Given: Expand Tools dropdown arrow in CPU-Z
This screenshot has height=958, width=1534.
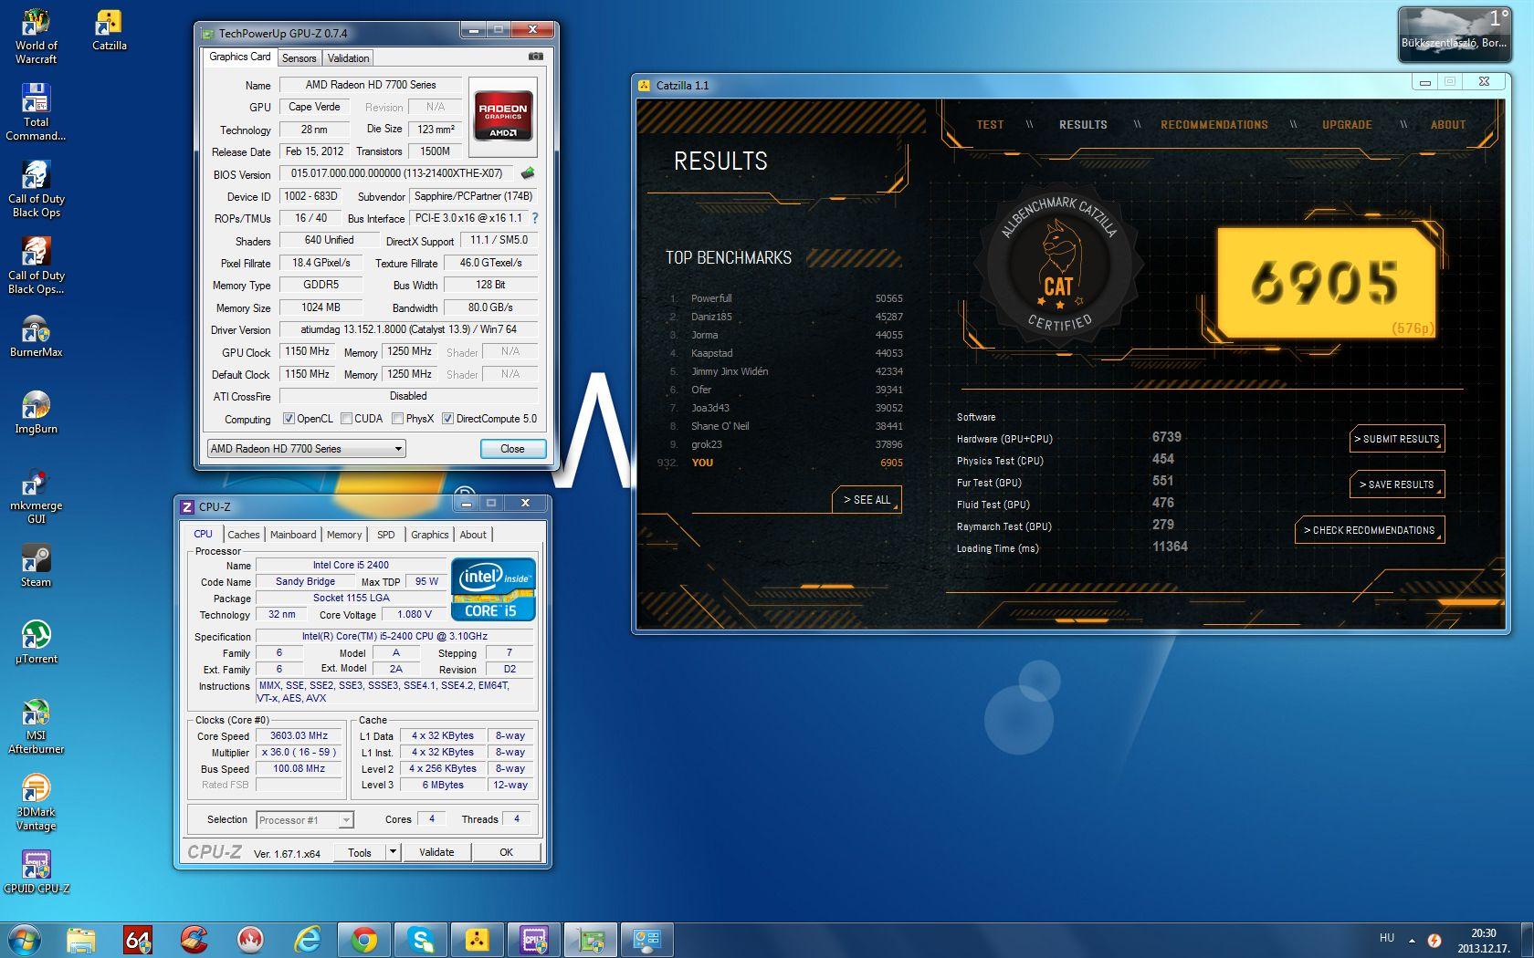Looking at the screenshot, I should [x=393, y=852].
